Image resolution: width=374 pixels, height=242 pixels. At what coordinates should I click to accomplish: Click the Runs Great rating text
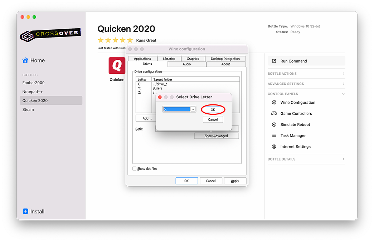[146, 40]
